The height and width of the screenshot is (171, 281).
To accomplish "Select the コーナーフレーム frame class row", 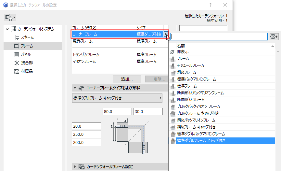I will point(118,34).
